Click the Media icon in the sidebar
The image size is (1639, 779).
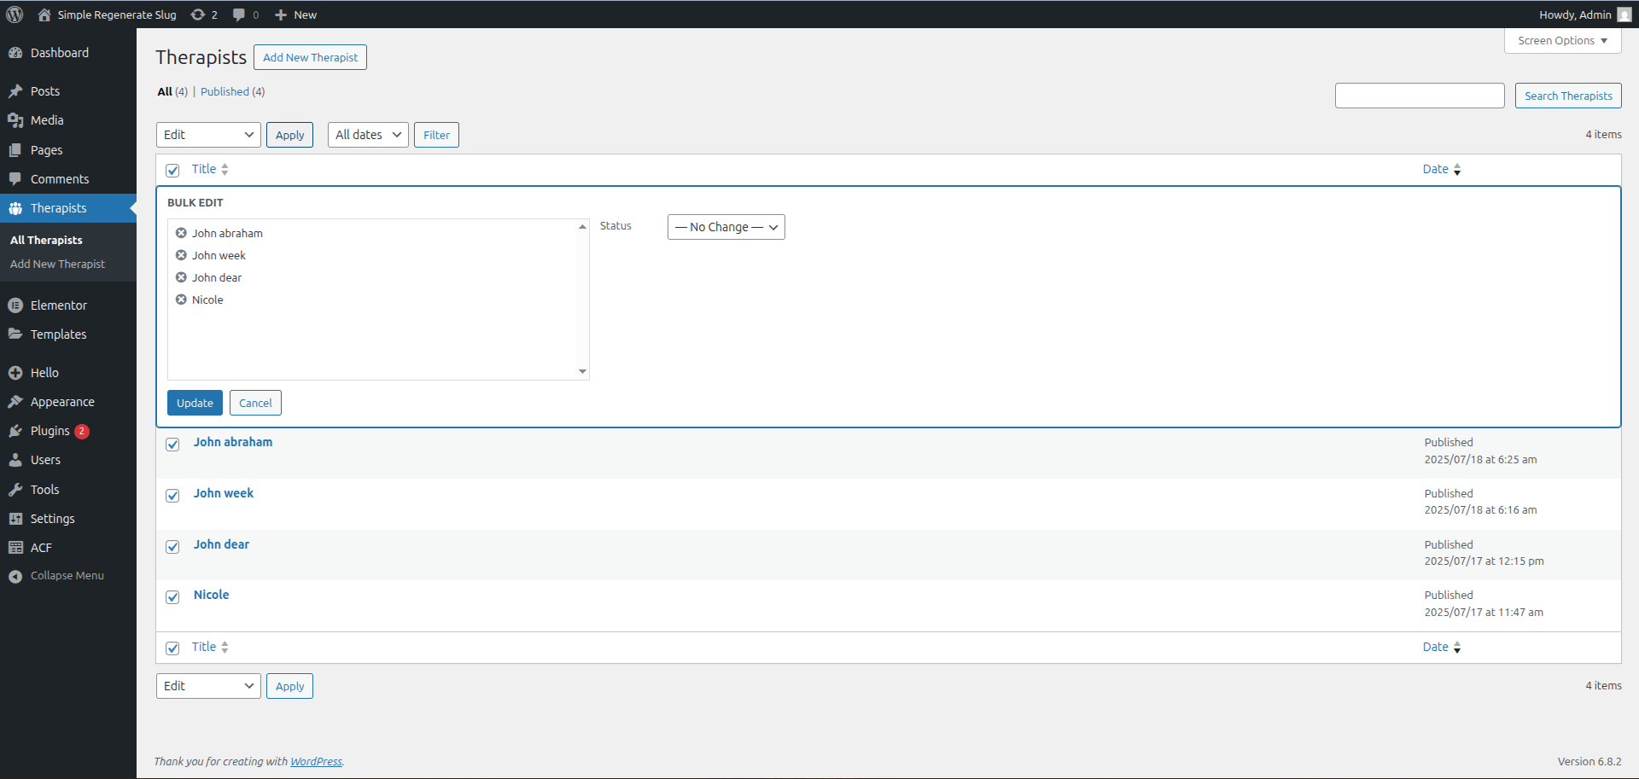tap(15, 120)
